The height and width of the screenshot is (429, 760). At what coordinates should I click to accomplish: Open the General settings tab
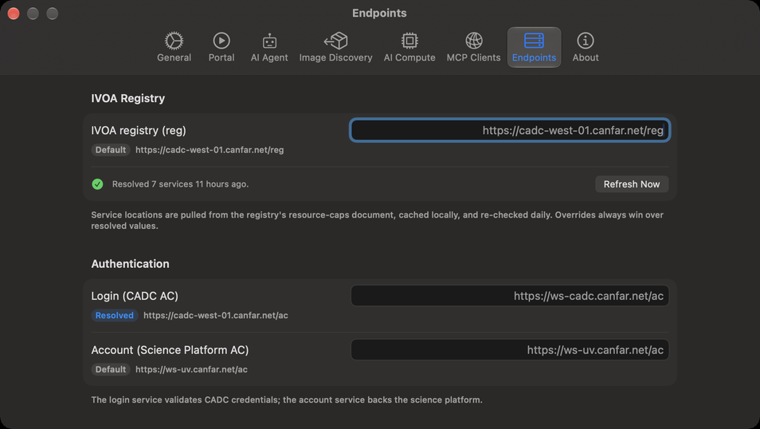(x=174, y=47)
